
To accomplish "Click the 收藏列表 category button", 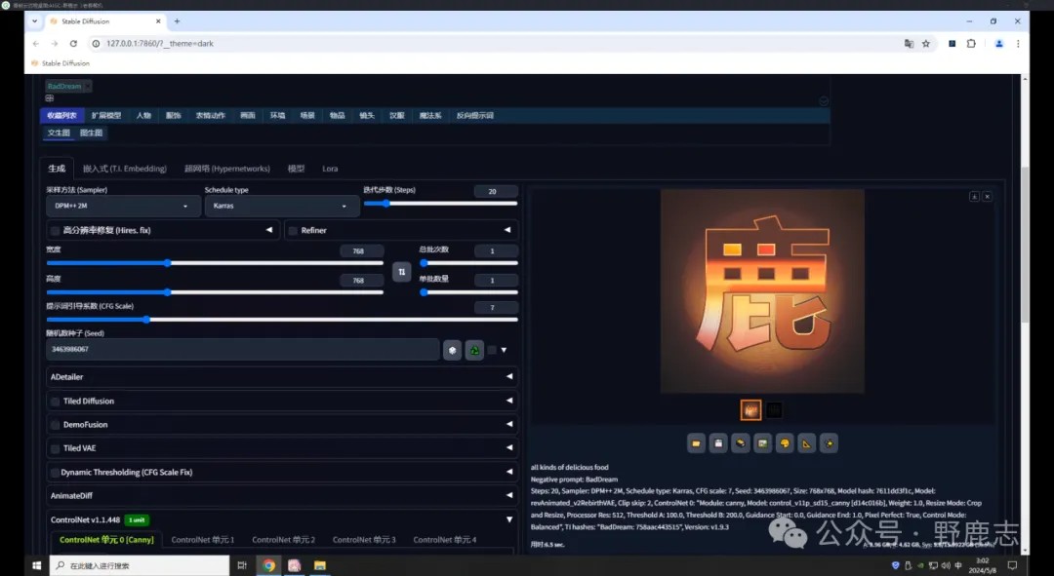I will pyautogui.click(x=61, y=115).
